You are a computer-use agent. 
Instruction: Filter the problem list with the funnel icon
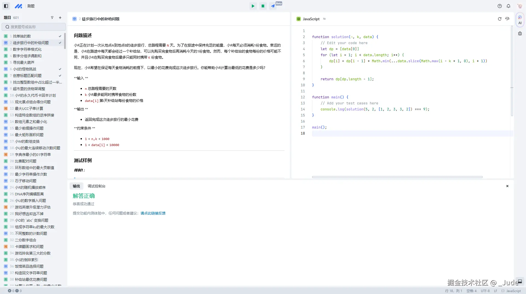pyautogui.click(x=52, y=18)
